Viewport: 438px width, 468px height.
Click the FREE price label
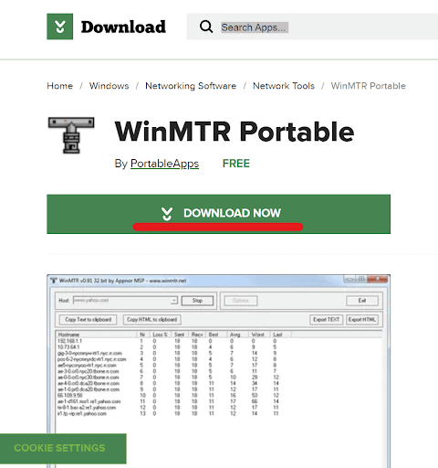(236, 164)
